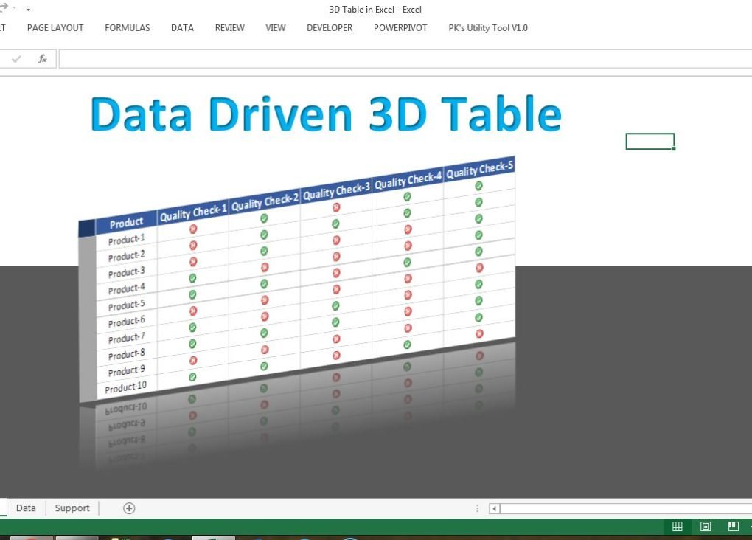Switch to Page Layout view via status bar icon
This screenshot has height=540, width=752.
pyautogui.click(x=705, y=526)
